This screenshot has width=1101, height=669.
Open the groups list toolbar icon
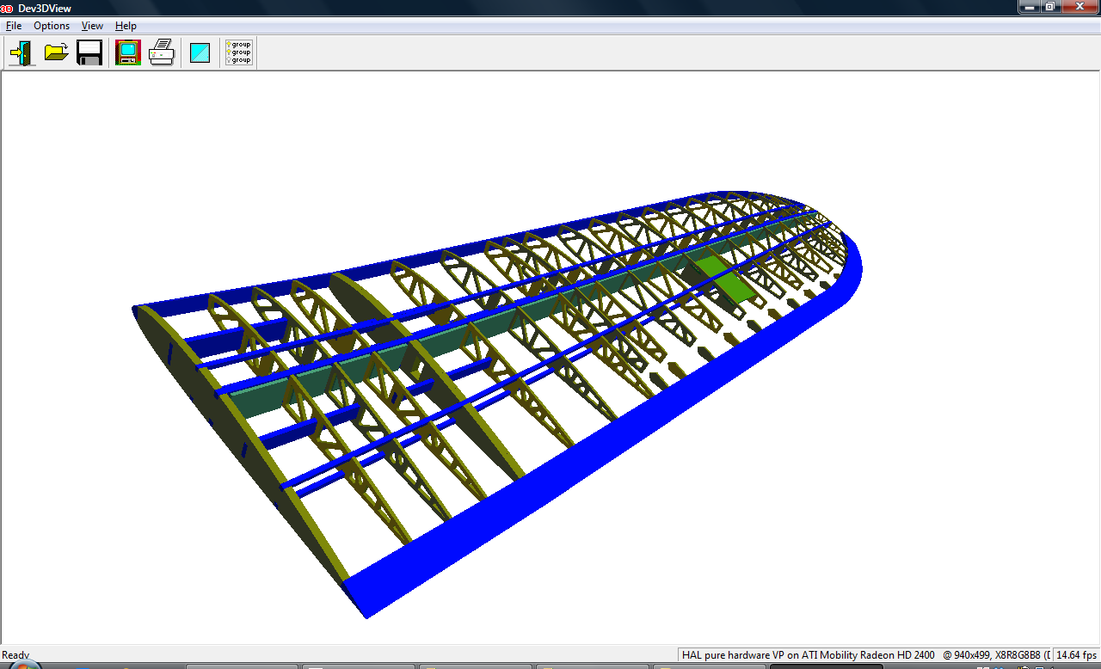(x=238, y=52)
